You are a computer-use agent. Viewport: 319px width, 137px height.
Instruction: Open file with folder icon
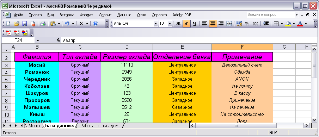(17, 24)
